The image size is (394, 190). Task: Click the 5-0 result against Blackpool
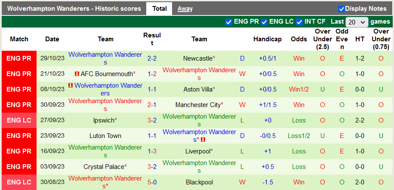(152, 182)
